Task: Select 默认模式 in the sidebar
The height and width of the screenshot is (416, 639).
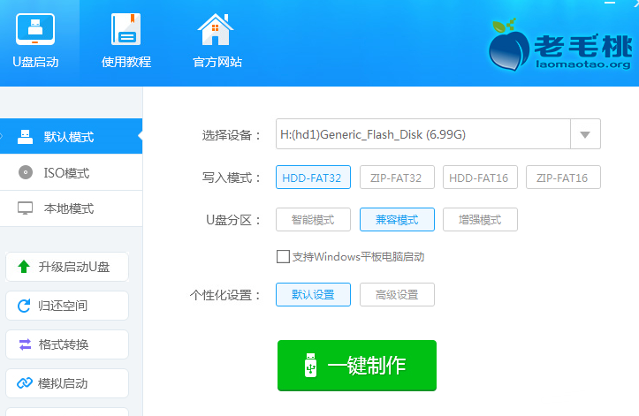Action: coord(69,137)
